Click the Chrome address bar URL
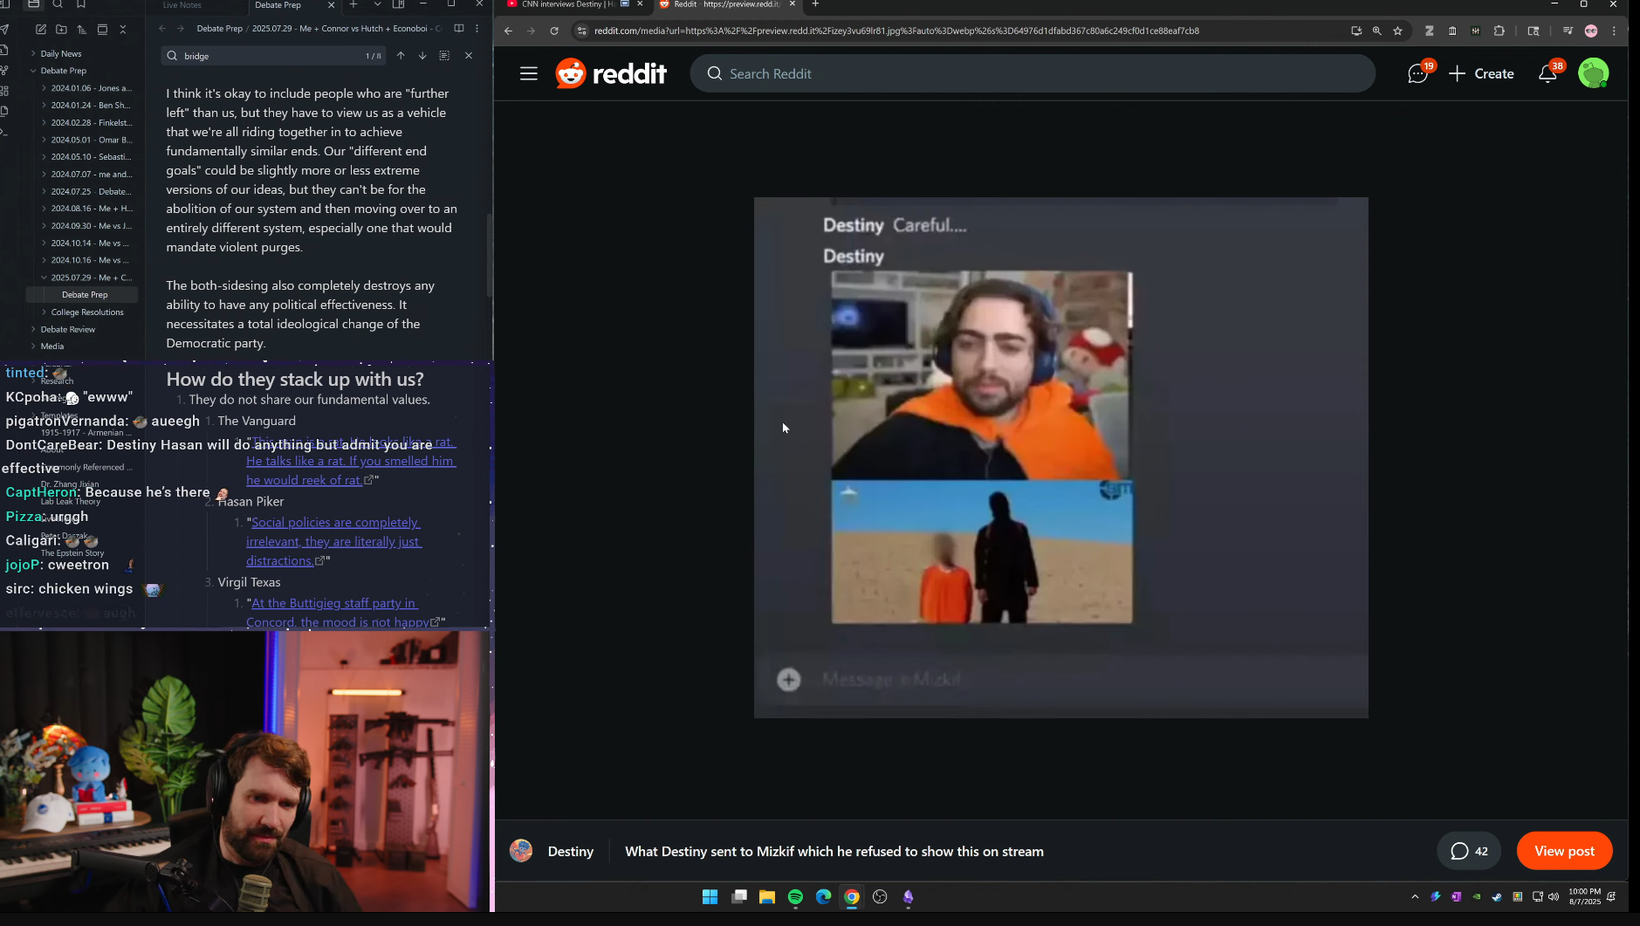This screenshot has height=926, width=1640. (x=896, y=31)
